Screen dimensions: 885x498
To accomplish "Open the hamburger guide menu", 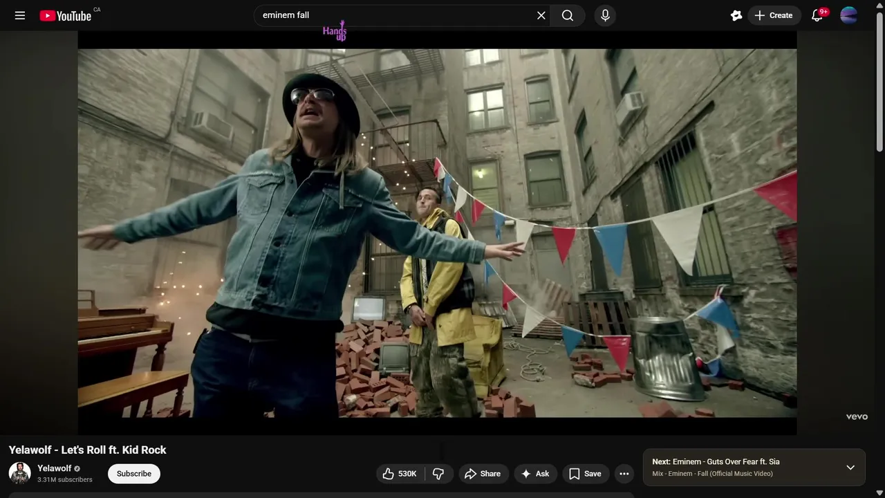I will point(20,15).
